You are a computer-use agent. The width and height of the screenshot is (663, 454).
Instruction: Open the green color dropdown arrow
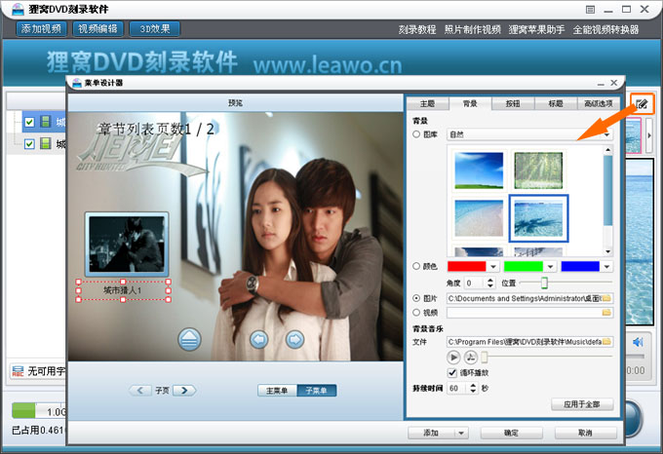point(550,267)
